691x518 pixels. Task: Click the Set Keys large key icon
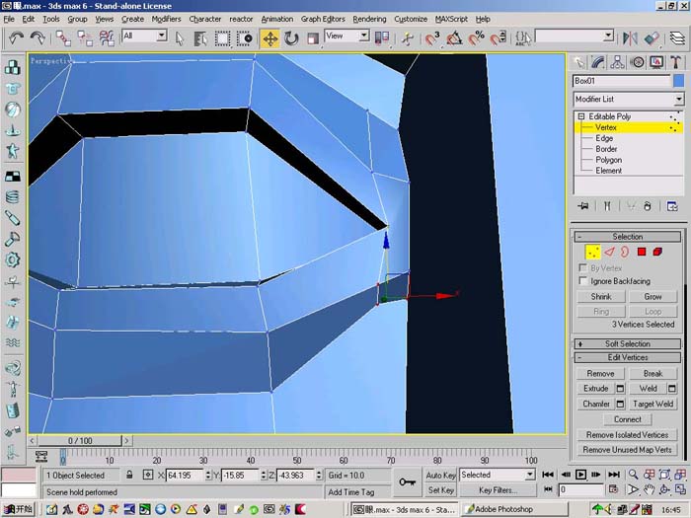click(407, 482)
